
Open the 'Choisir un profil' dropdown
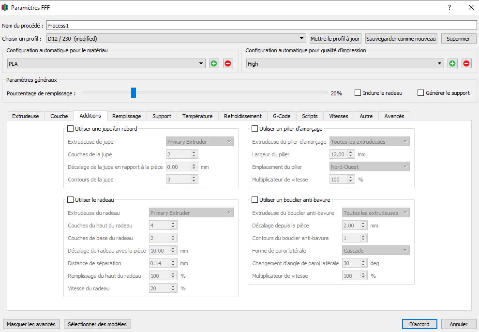click(x=176, y=39)
